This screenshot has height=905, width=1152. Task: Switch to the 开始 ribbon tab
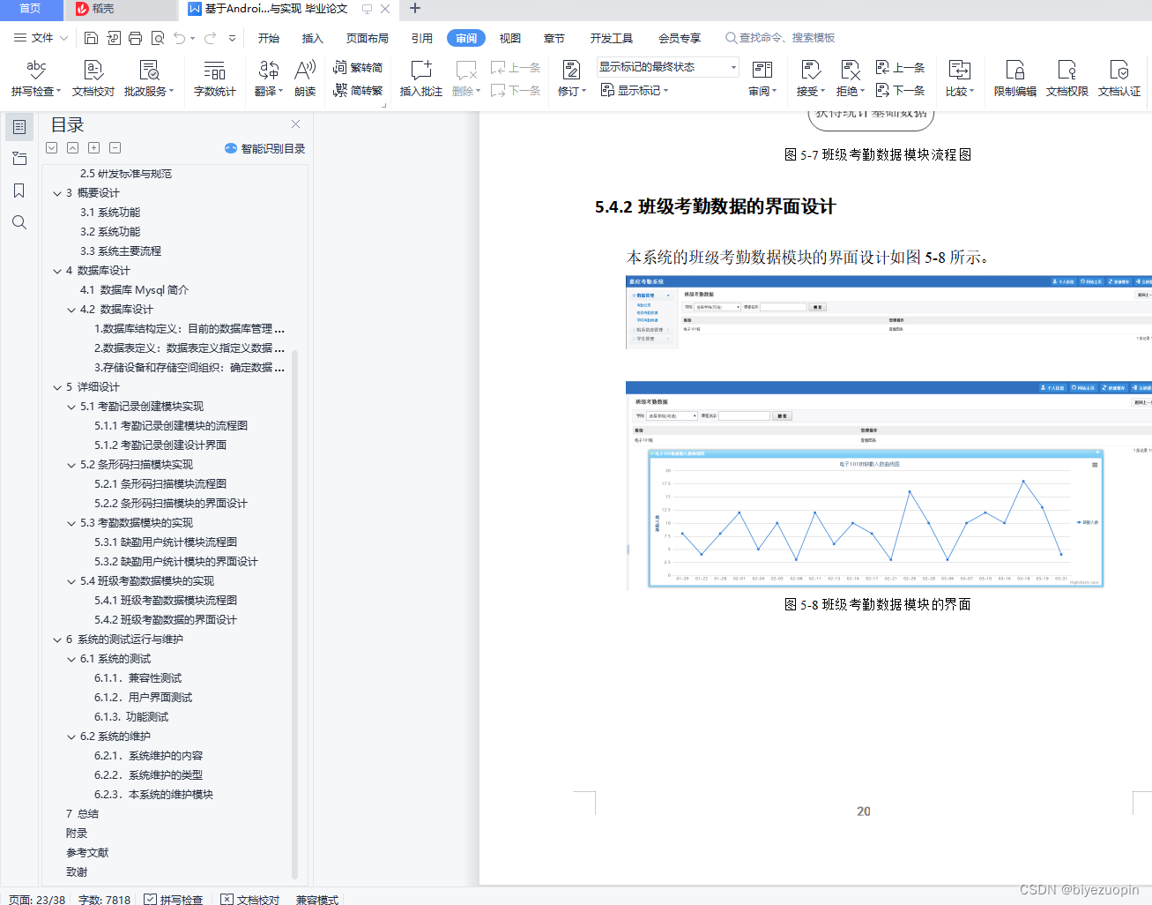269,38
